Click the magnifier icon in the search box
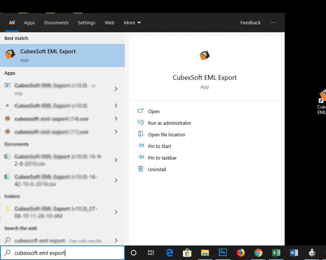This screenshot has height=260, width=326. pos(8,252)
